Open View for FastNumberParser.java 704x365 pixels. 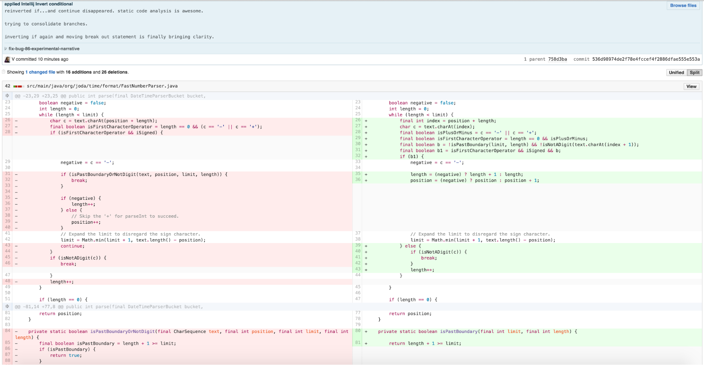pos(691,87)
